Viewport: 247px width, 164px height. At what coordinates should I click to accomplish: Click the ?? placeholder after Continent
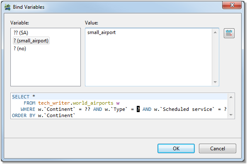[87, 109]
